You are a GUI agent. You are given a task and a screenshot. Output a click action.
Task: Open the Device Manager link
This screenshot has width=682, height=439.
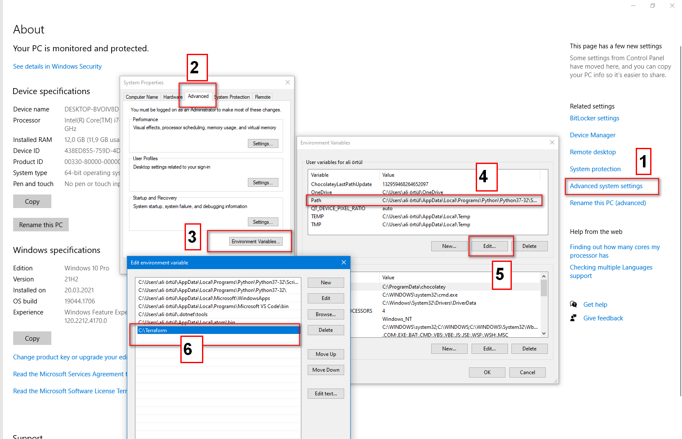coord(592,135)
